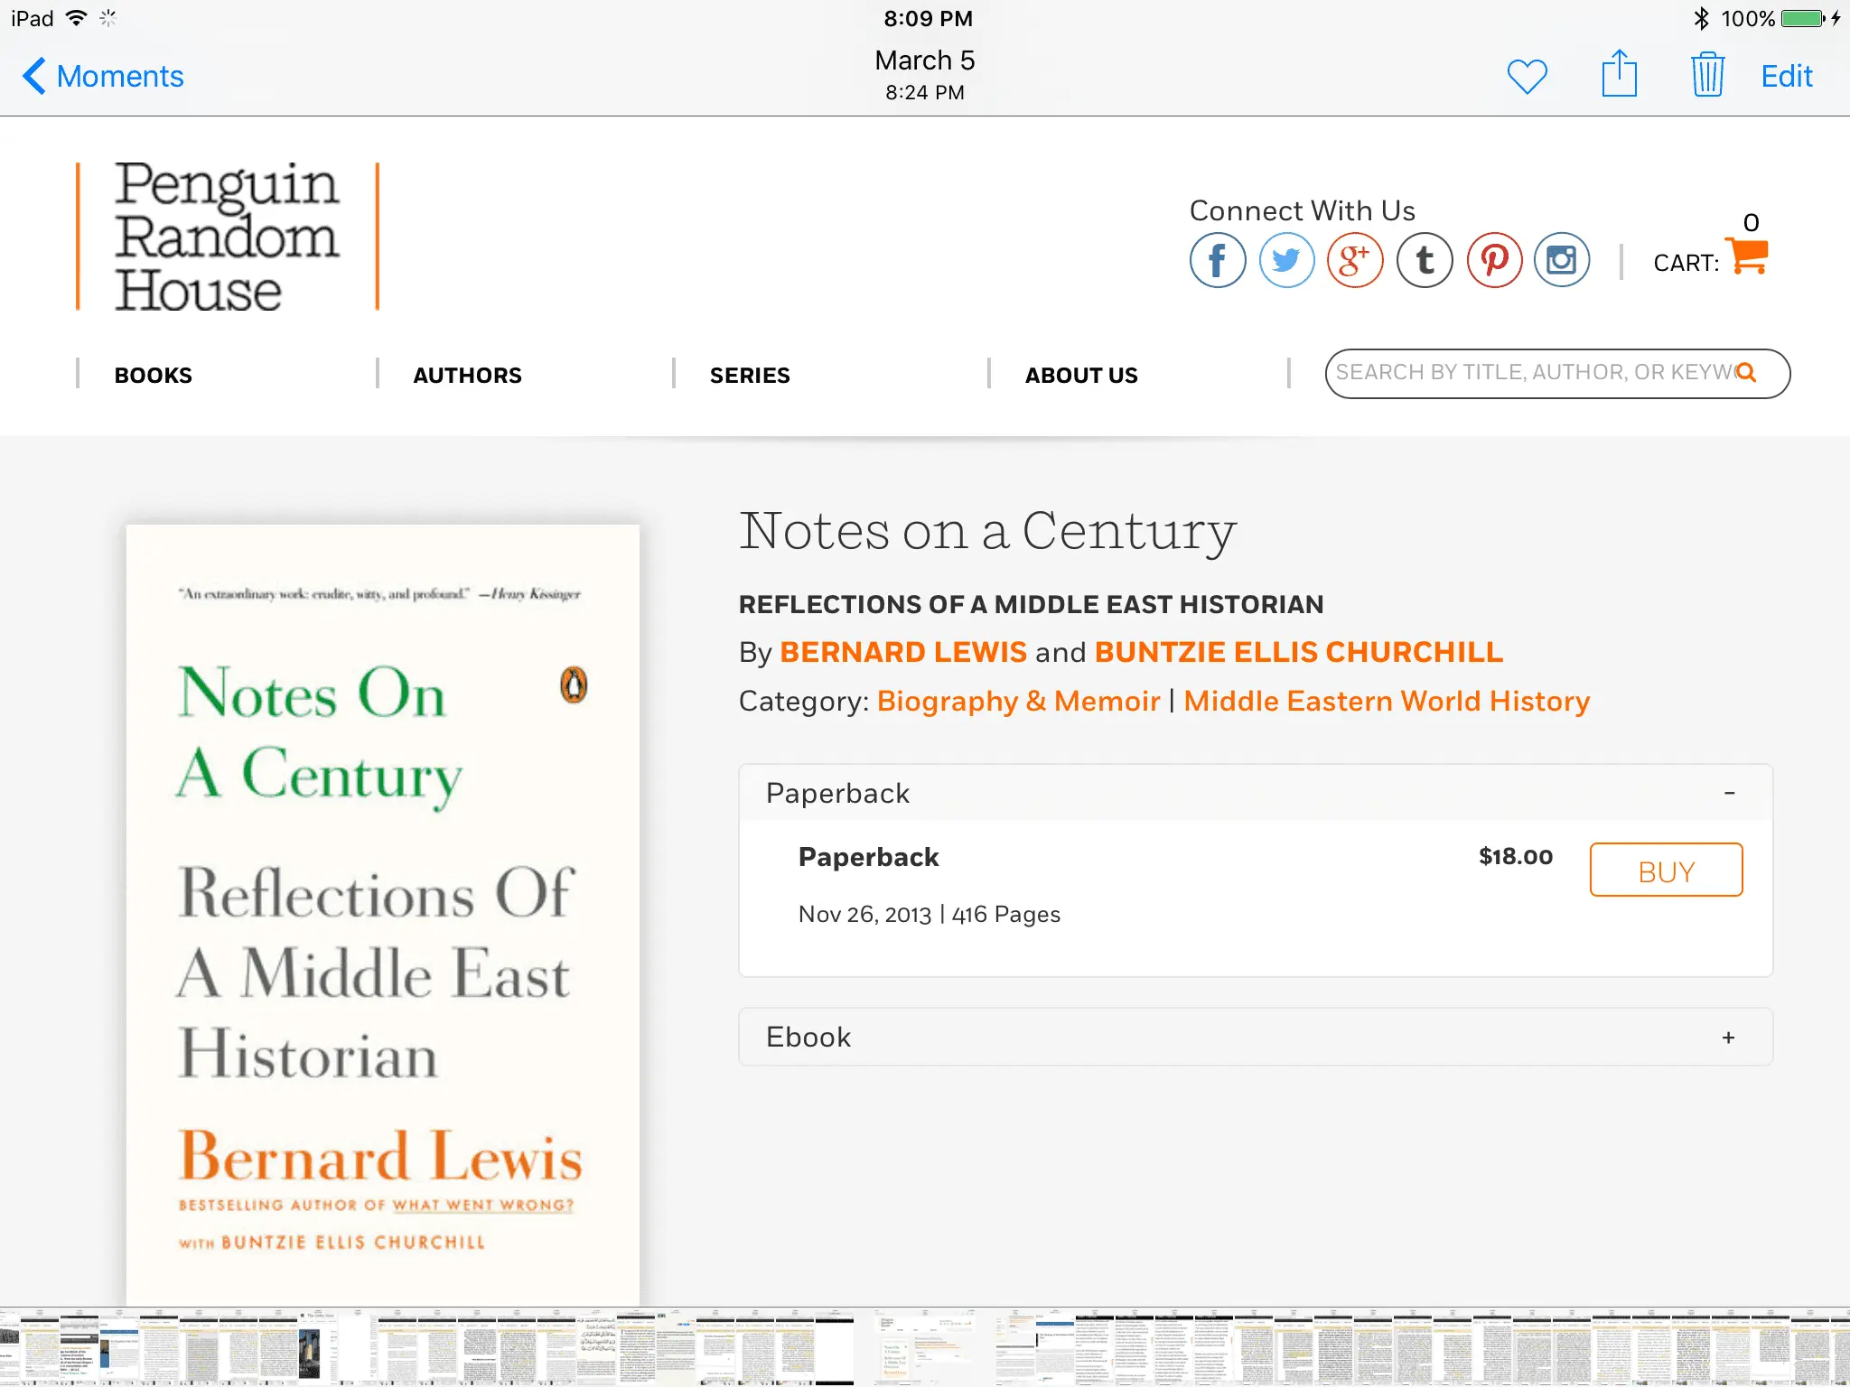Go back to Moments

click(x=103, y=77)
